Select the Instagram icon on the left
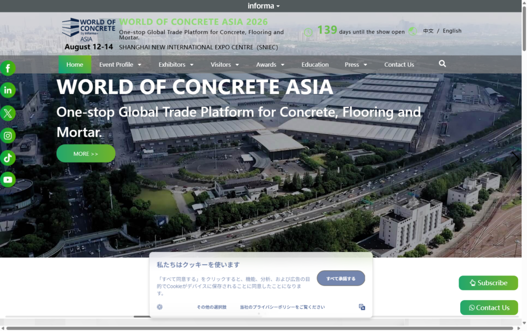The width and height of the screenshot is (527, 331). click(x=8, y=135)
